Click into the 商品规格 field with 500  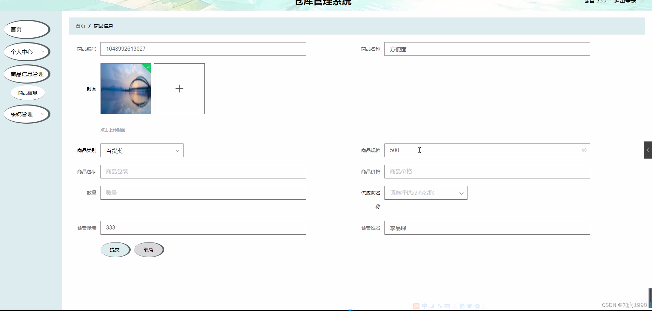tap(487, 150)
